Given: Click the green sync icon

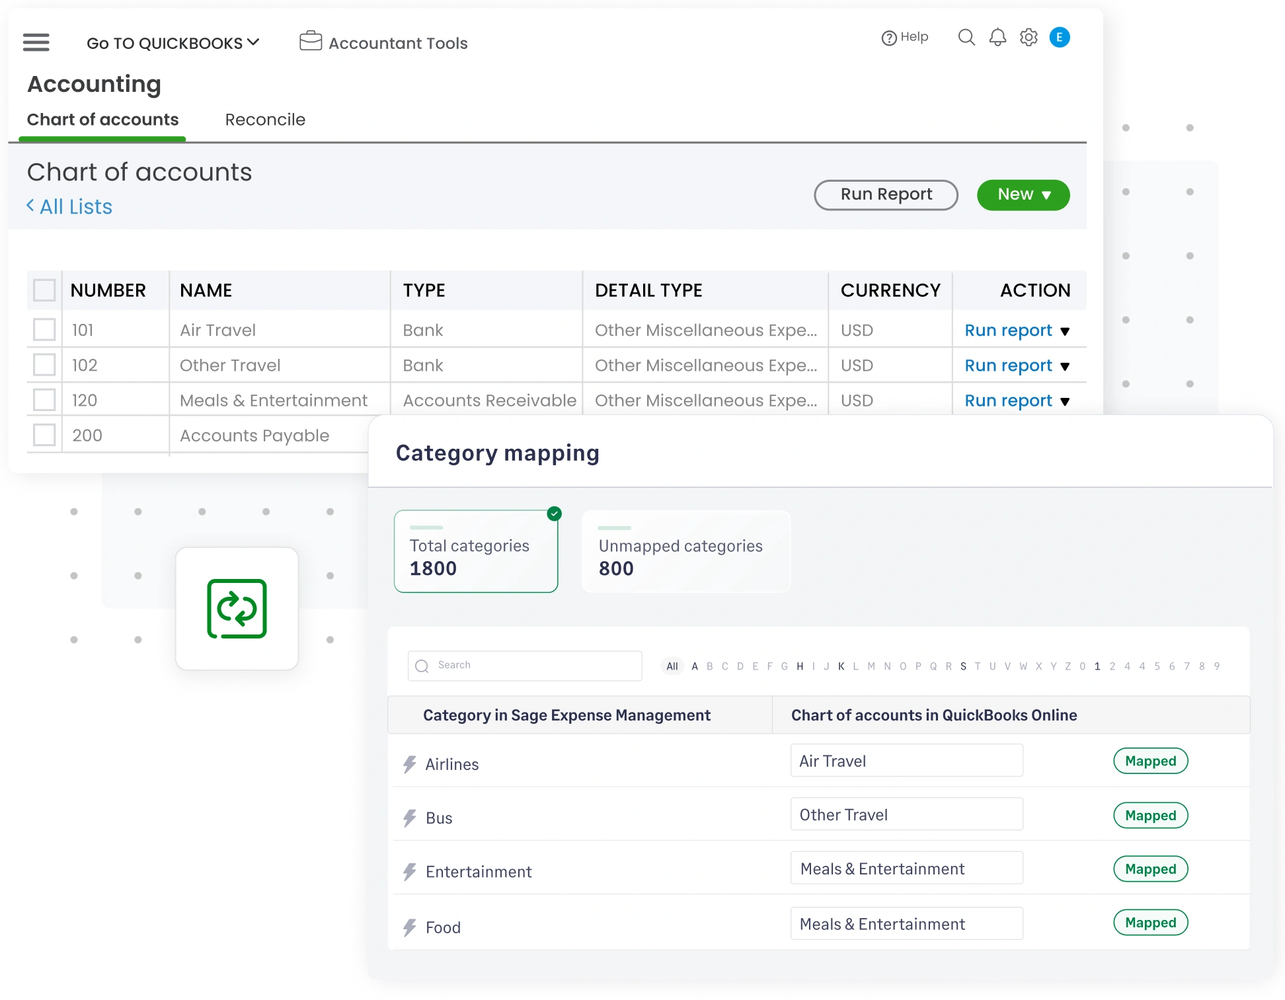Looking at the screenshot, I should pyautogui.click(x=237, y=609).
